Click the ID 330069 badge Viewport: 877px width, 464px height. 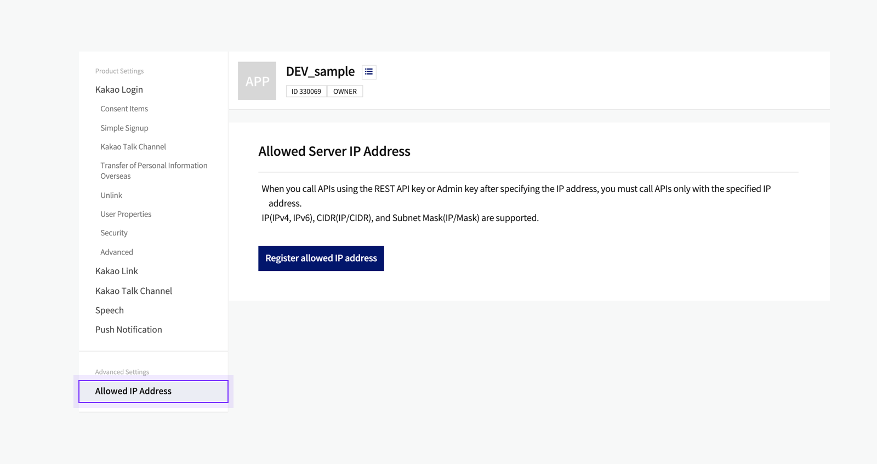point(306,92)
